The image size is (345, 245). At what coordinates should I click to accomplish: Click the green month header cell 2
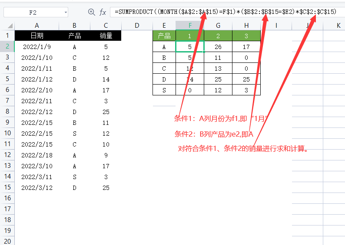218,36
